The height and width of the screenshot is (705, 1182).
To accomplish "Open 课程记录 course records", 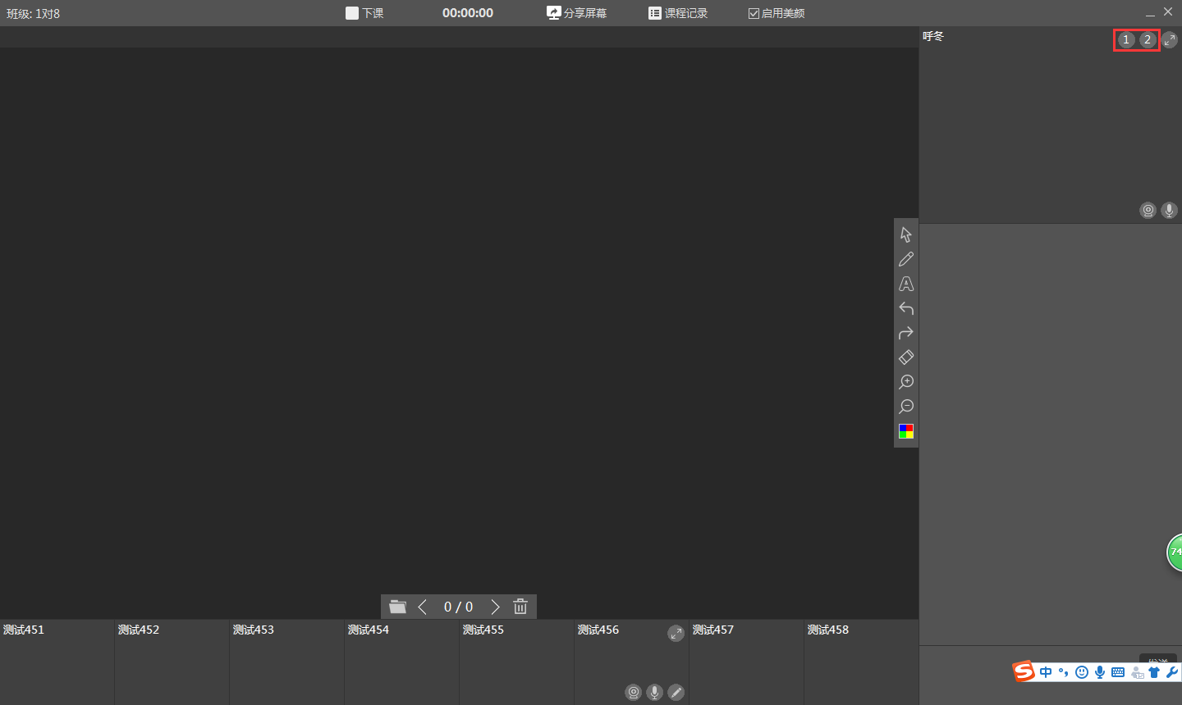I will pyautogui.click(x=678, y=13).
